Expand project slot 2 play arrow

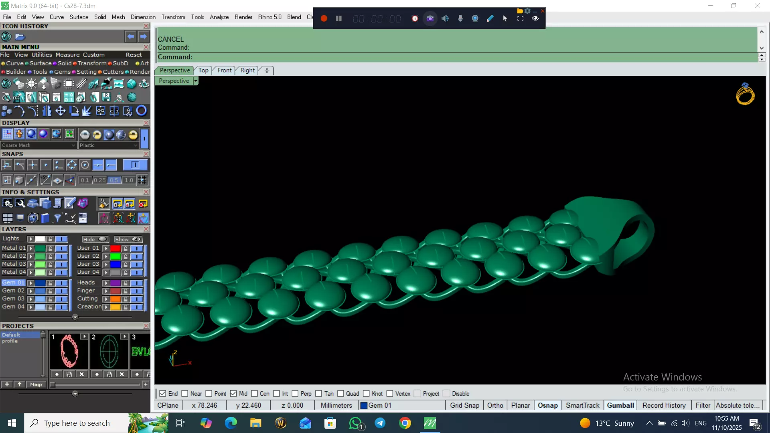124,337
